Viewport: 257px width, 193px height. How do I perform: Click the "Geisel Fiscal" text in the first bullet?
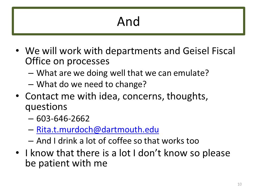pos(209,51)
